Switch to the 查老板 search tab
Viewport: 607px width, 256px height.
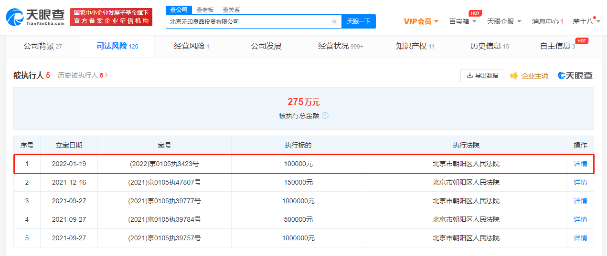point(205,10)
